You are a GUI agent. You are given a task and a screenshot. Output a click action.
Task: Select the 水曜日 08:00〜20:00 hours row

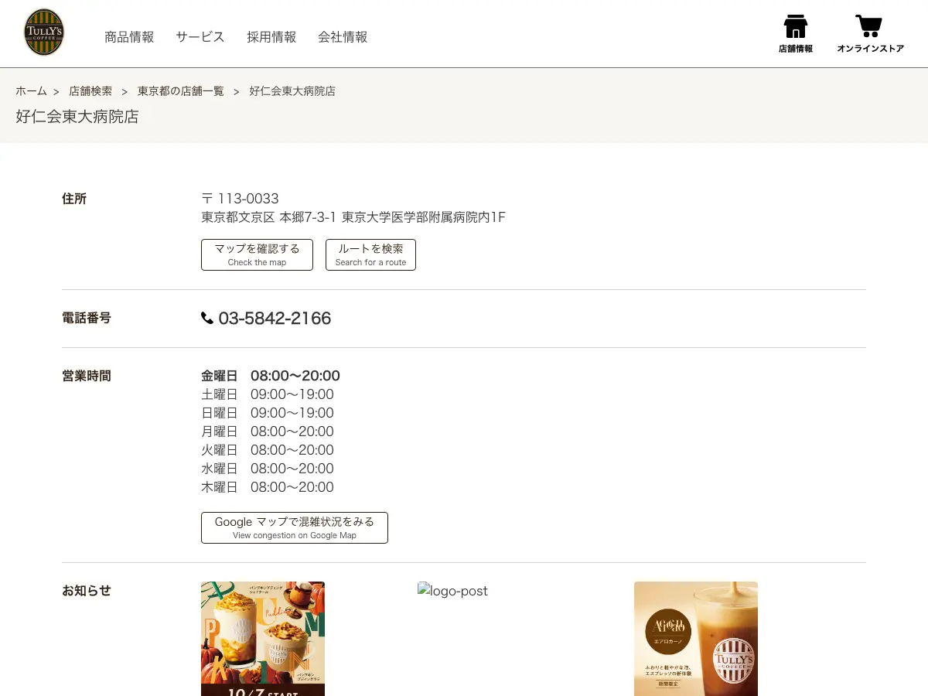click(x=268, y=469)
